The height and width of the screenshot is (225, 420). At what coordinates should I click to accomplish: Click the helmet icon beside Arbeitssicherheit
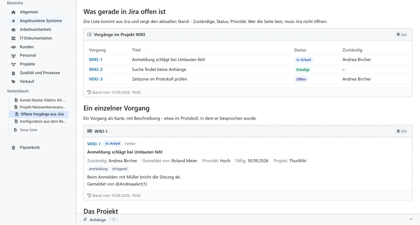click(14, 30)
